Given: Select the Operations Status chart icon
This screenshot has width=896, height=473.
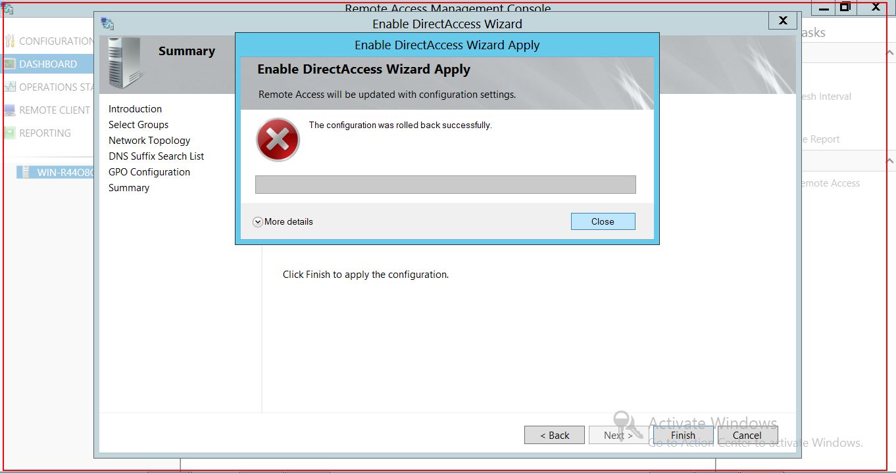Looking at the screenshot, I should pyautogui.click(x=9, y=87).
